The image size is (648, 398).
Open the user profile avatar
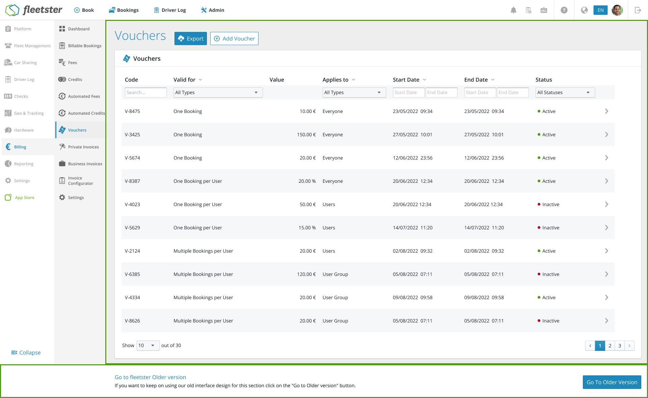[x=617, y=10]
